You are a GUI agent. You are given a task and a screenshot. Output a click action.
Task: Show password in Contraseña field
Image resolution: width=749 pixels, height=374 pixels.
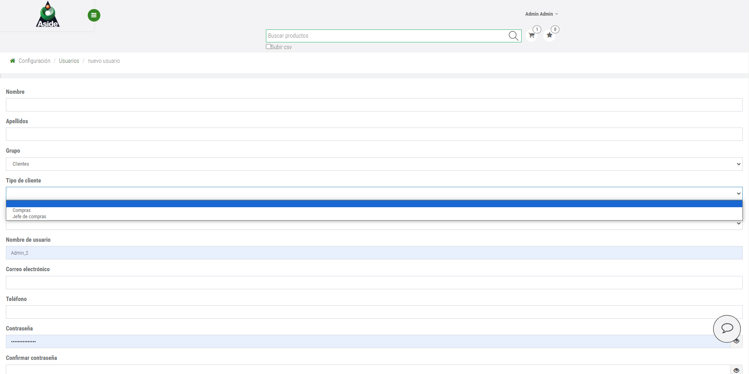(x=736, y=341)
